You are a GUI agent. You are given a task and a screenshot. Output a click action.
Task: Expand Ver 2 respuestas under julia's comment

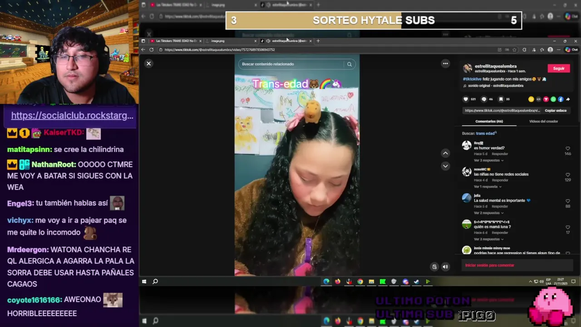pyautogui.click(x=488, y=213)
